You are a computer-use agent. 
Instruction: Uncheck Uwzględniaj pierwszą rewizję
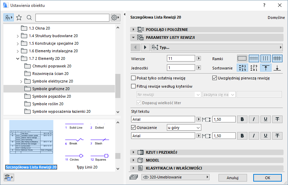click(214, 78)
